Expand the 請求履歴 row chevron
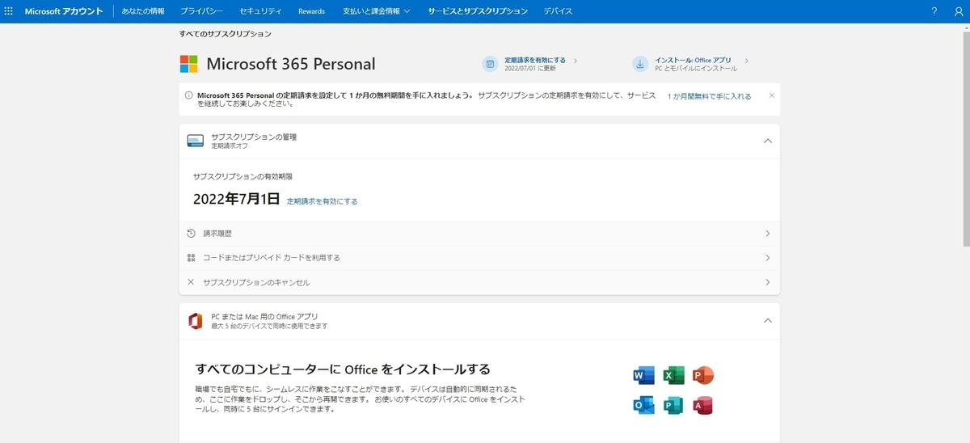This screenshot has width=970, height=443. click(767, 233)
